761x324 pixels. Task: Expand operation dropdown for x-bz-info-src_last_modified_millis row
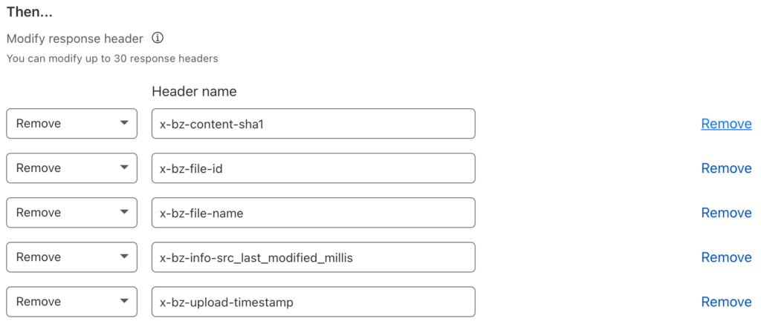tap(71, 257)
